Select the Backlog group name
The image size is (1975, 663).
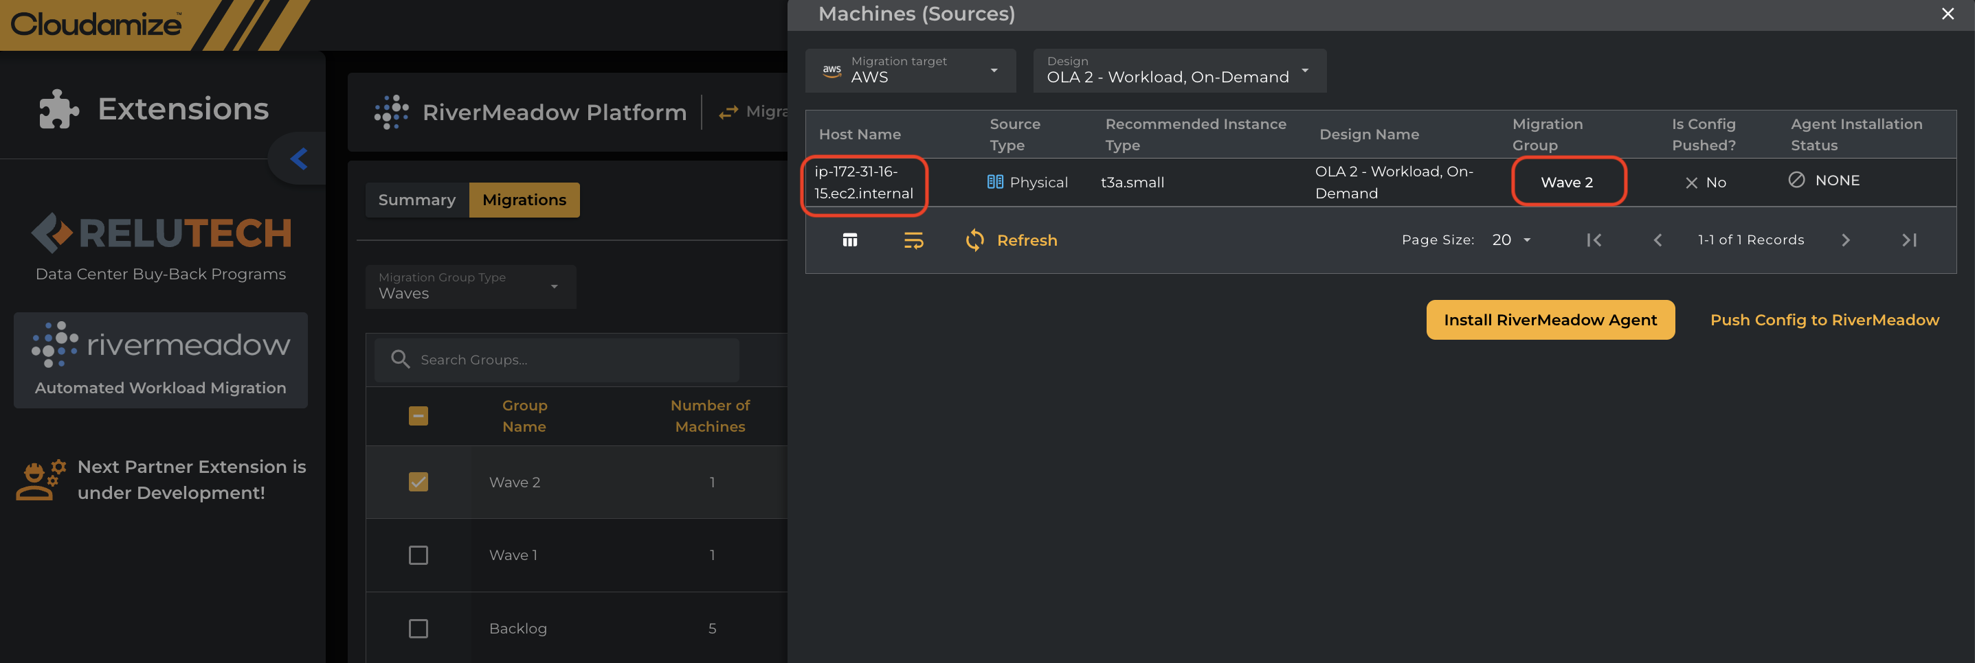click(518, 629)
